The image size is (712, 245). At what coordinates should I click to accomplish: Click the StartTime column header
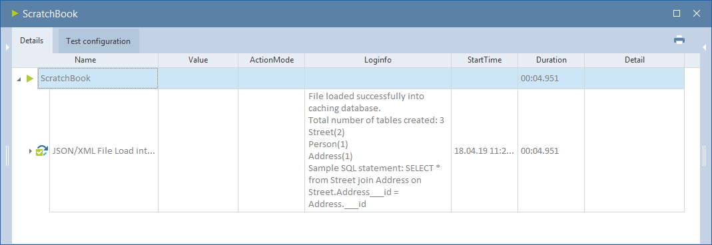pyautogui.click(x=484, y=60)
